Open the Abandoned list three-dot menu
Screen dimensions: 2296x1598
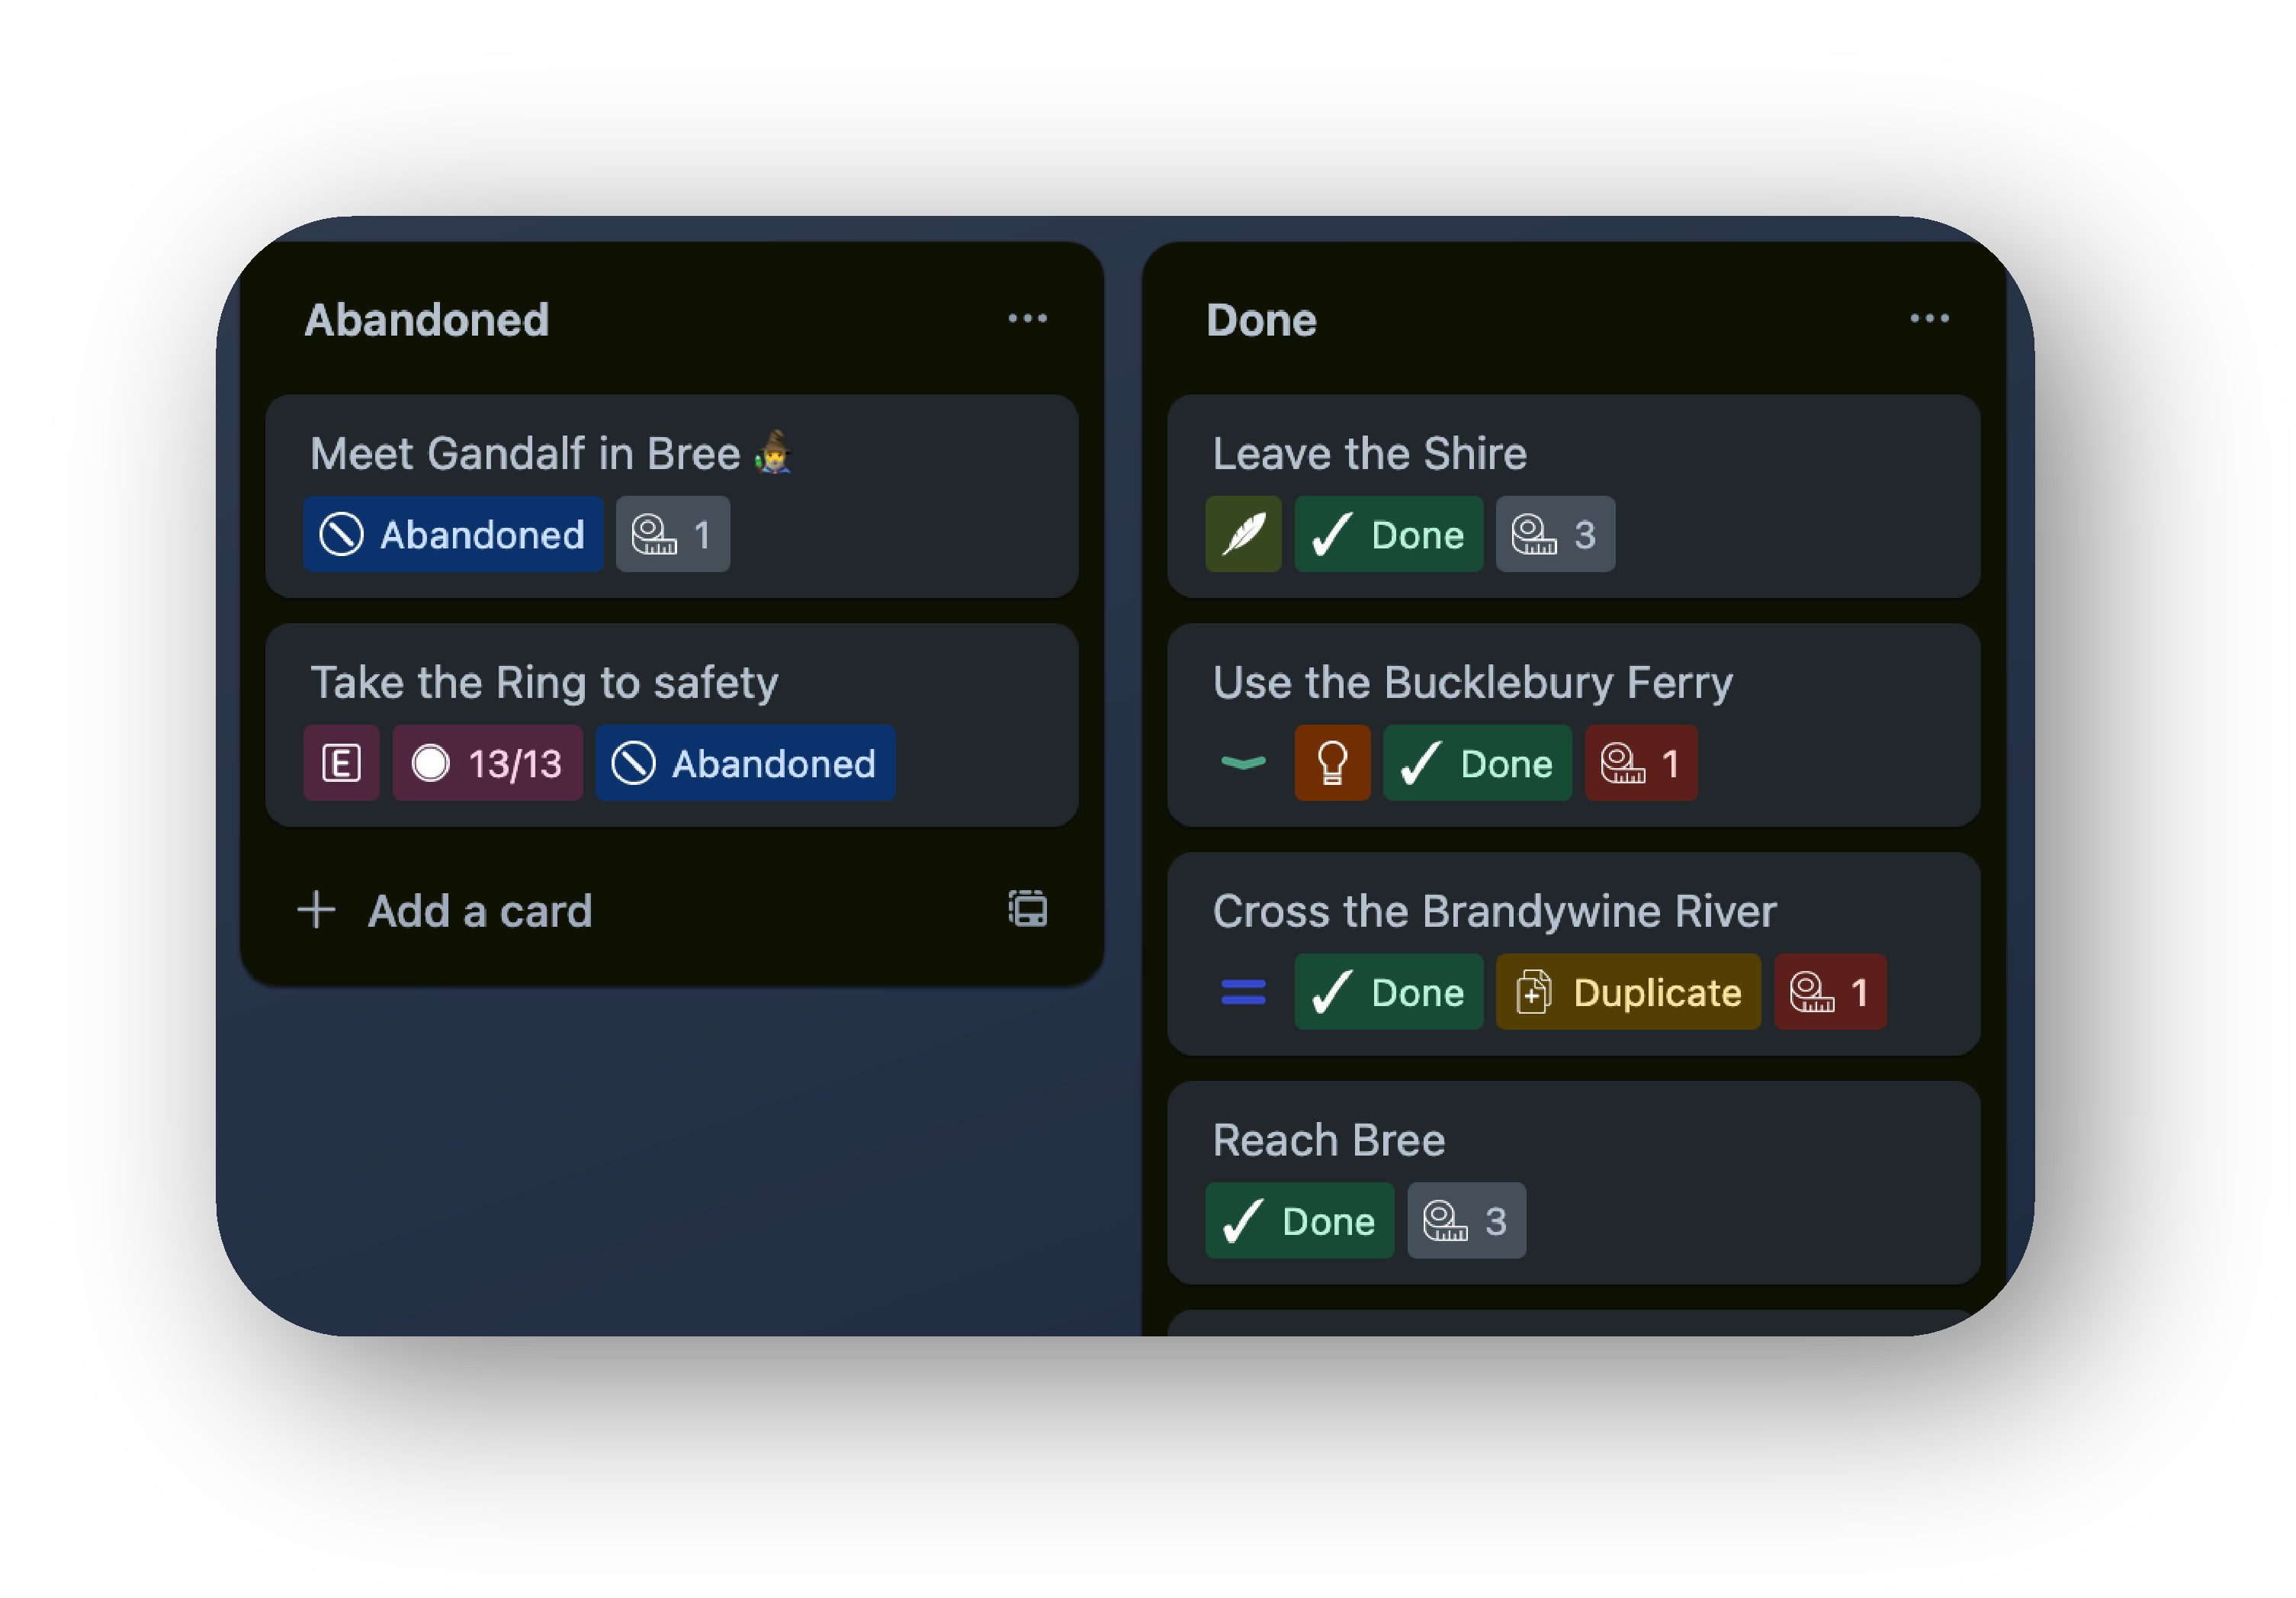pos(1027,319)
